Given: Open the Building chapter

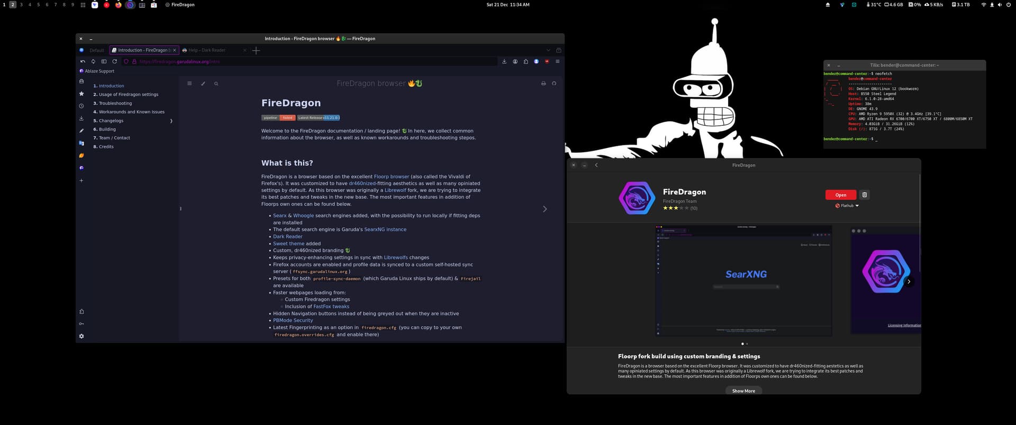Looking at the screenshot, I should [x=107, y=130].
